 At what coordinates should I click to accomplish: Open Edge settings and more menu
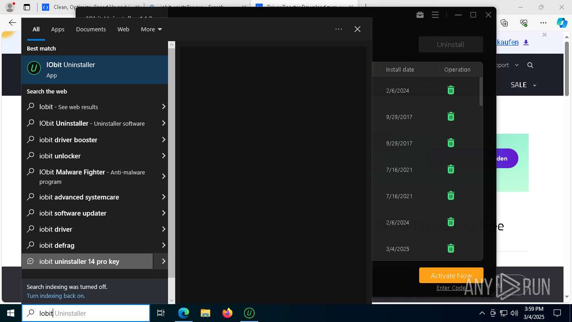543,23
